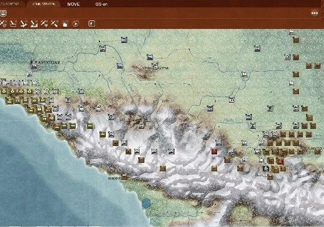Click the map icon below the tabs
The height and width of the screenshot is (227, 324).
point(3,14)
